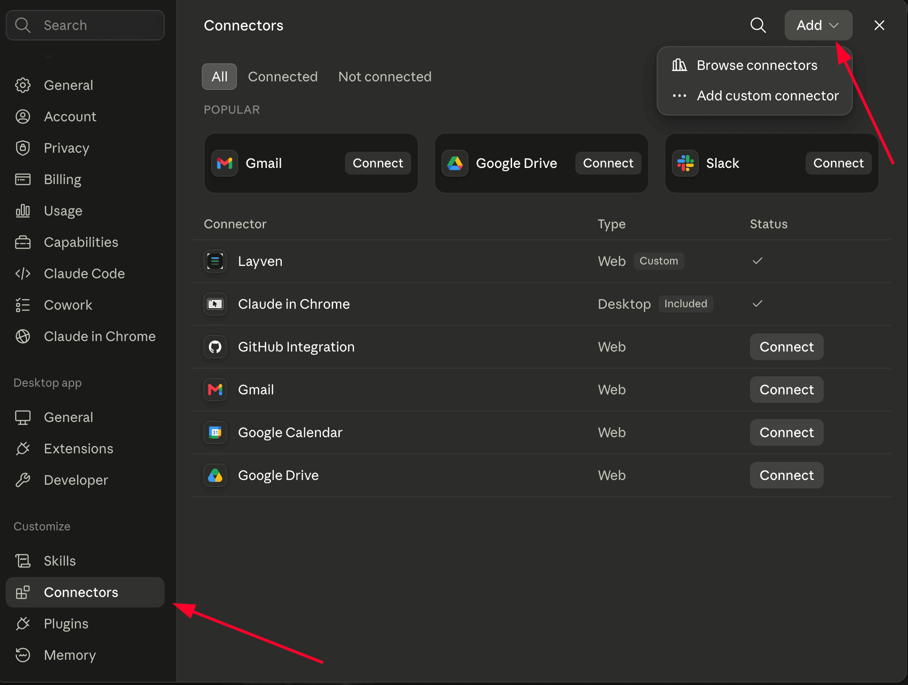Click the Google Calendar icon

click(215, 432)
